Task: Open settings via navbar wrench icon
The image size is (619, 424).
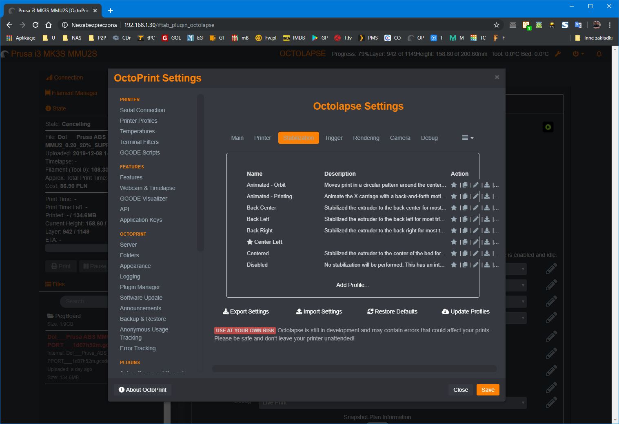Action: tap(558, 54)
